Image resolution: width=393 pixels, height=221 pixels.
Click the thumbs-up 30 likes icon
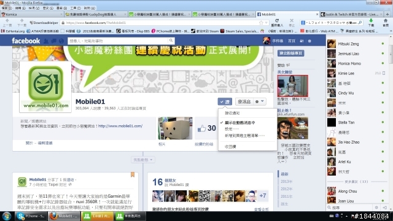pyautogui.click(x=201, y=128)
